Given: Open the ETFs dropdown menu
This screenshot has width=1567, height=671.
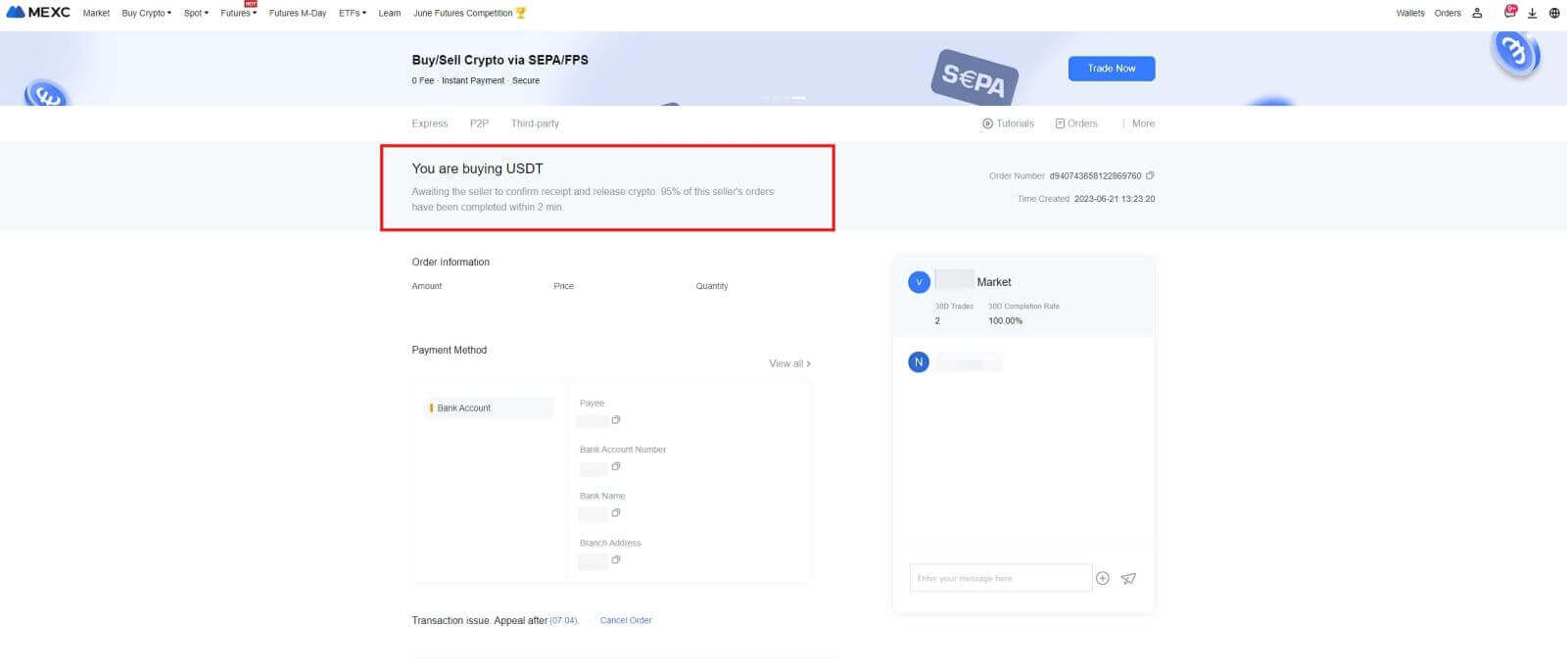Looking at the screenshot, I should [353, 13].
